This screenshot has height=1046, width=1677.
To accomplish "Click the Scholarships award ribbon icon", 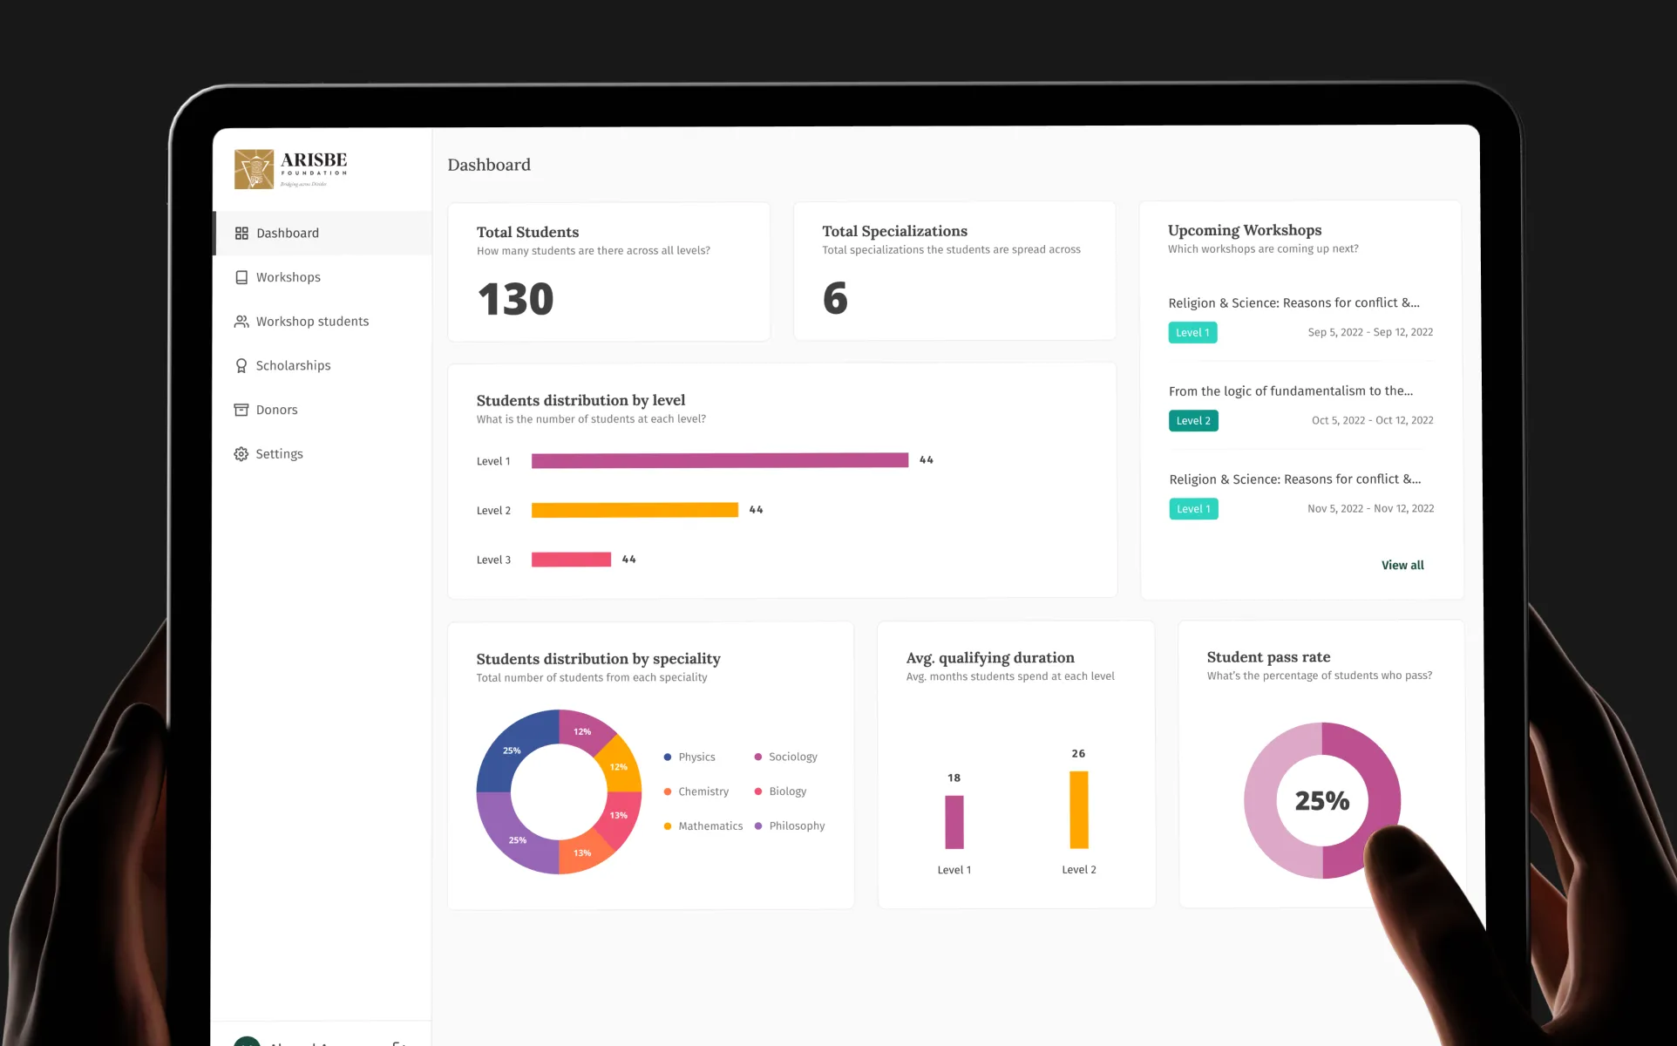I will 241,366.
